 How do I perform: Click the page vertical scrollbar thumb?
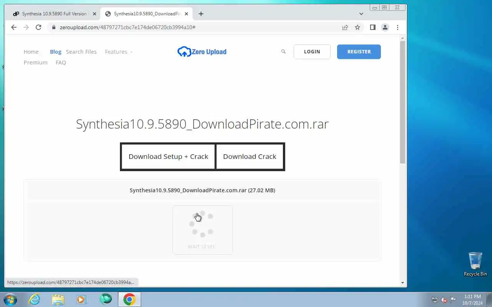(x=403, y=102)
